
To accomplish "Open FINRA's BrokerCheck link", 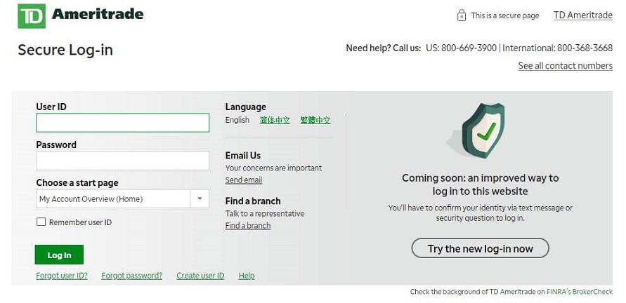I will (x=580, y=292).
